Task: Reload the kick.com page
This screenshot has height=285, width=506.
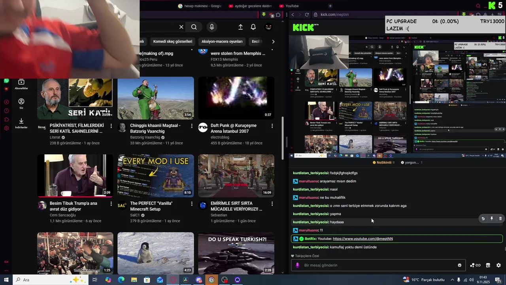Action: (307, 15)
